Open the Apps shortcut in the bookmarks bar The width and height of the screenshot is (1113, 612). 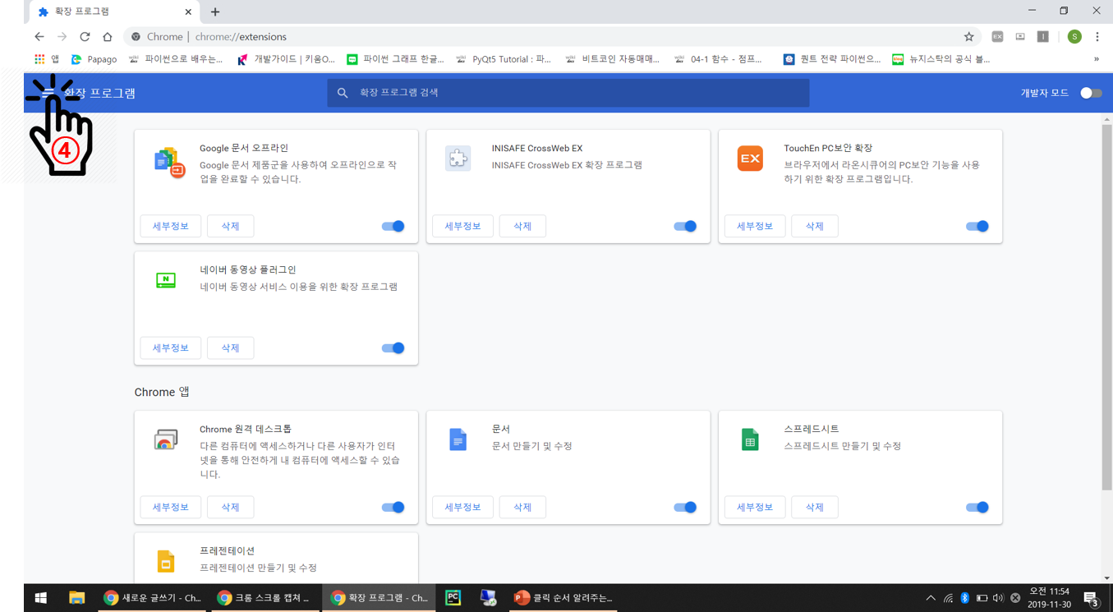tap(46, 59)
